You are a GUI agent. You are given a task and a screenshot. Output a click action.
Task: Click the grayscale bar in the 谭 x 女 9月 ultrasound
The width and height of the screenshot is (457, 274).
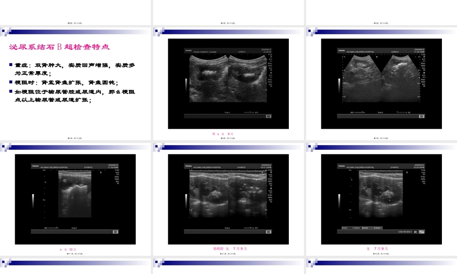click(186, 85)
